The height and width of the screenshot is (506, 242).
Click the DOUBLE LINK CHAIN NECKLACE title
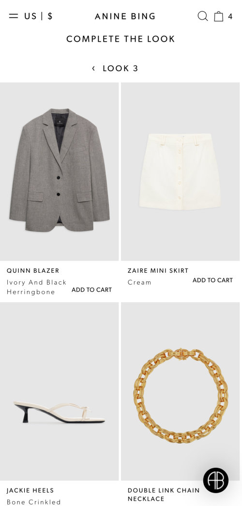tap(164, 494)
